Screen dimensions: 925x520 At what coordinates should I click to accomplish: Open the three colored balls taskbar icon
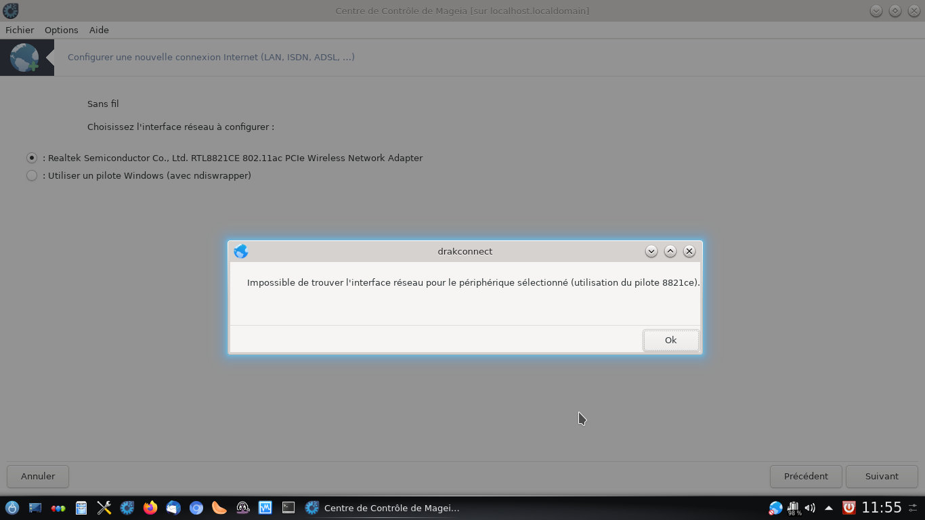click(x=58, y=508)
